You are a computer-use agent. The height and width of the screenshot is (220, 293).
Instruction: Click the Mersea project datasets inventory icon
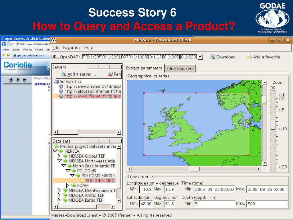coord(56,146)
